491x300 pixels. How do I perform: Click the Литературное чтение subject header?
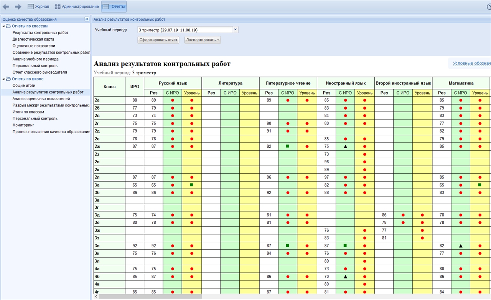288,83
